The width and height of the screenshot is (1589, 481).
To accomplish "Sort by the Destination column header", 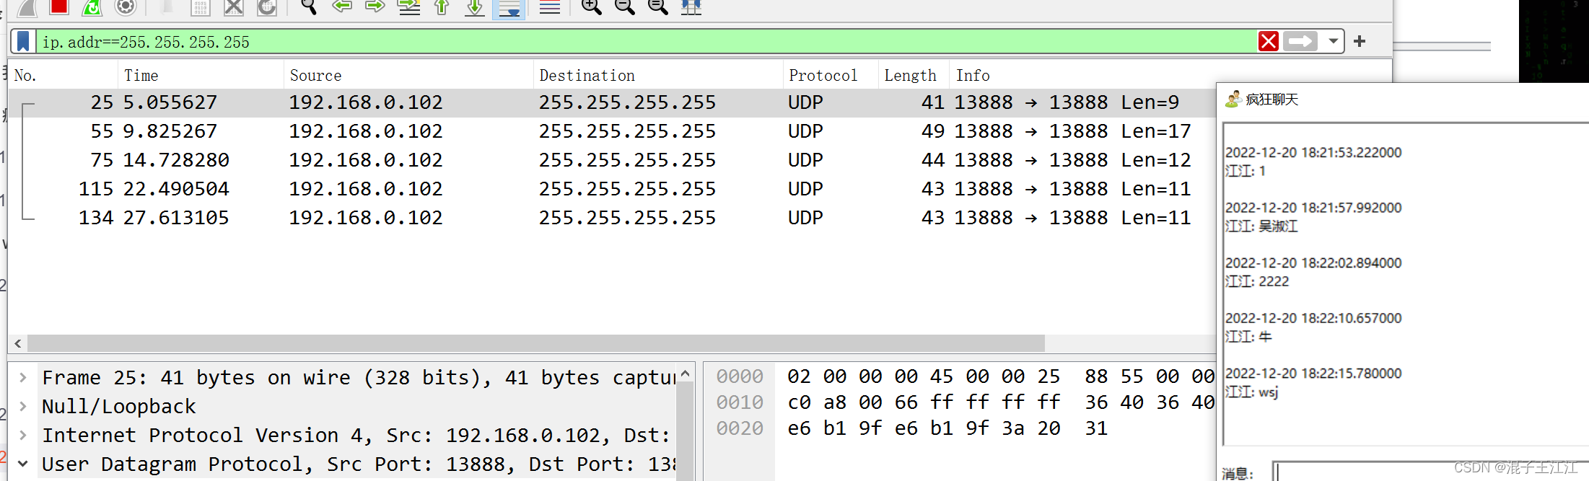I will coord(658,75).
